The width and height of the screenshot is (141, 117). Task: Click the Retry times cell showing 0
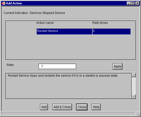tap(112, 31)
